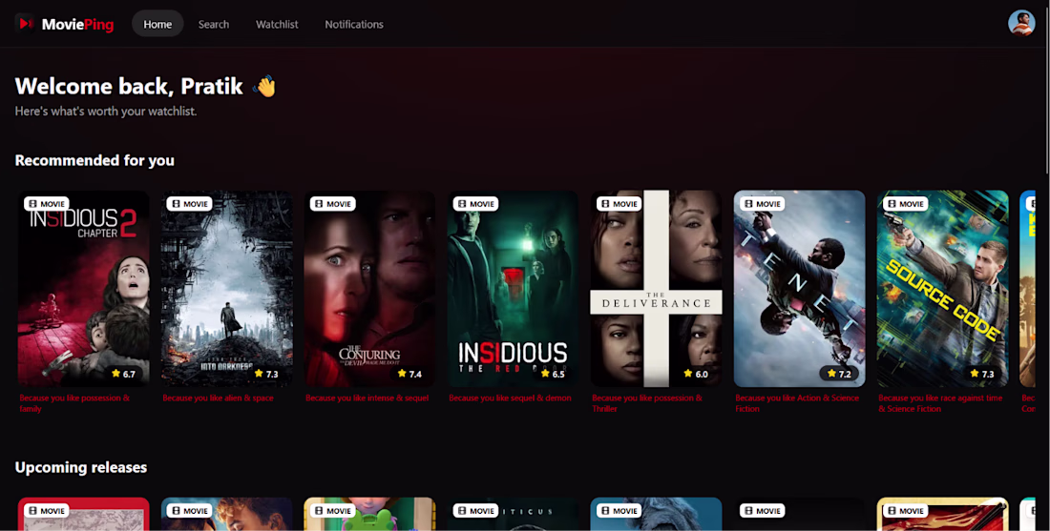Switch to the Watchlist tab
This screenshot has height=531, width=1050.
(x=277, y=24)
